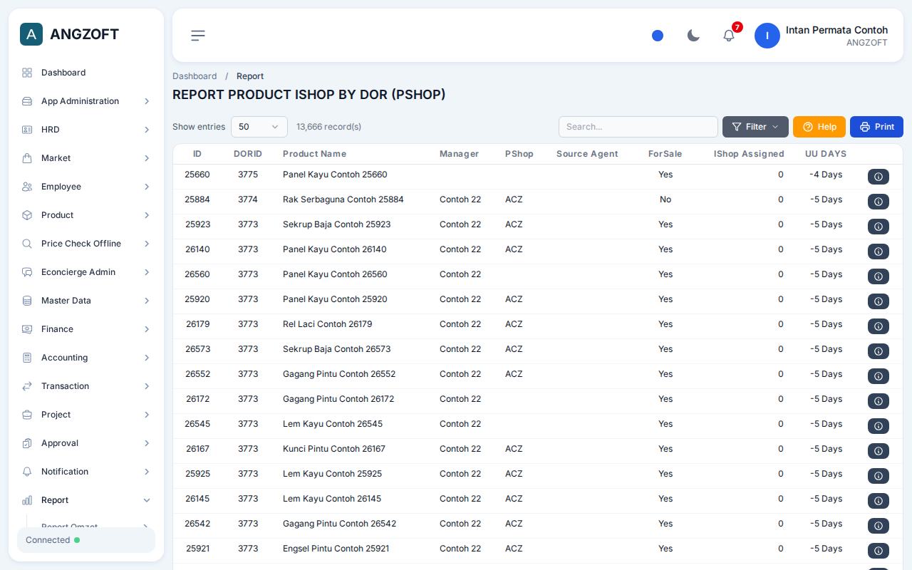The image size is (912, 570).
Task: Select text 'Rak Serbaguna Contoh 25884'
Action: point(343,199)
